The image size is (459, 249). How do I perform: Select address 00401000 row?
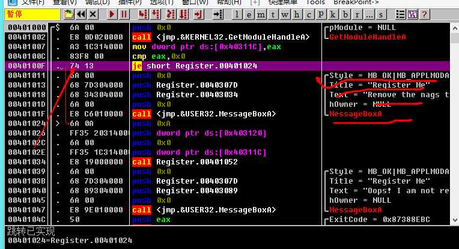click(x=227, y=28)
